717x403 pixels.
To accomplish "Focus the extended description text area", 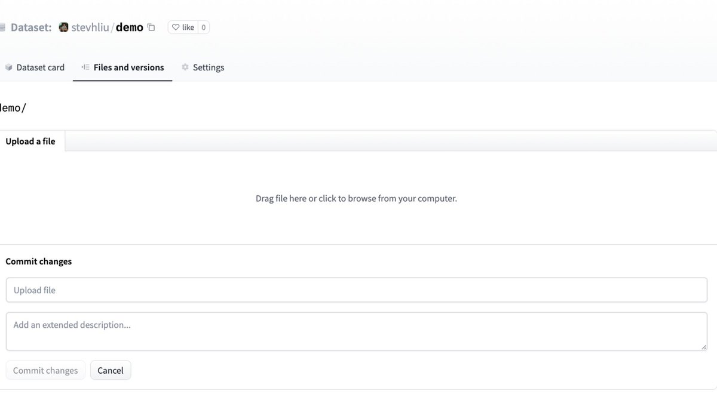I will pos(357,331).
